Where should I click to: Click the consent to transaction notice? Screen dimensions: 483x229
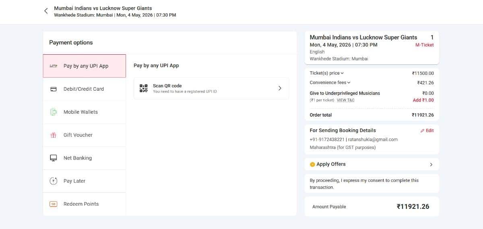pyautogui.click(x=364, y=184)
